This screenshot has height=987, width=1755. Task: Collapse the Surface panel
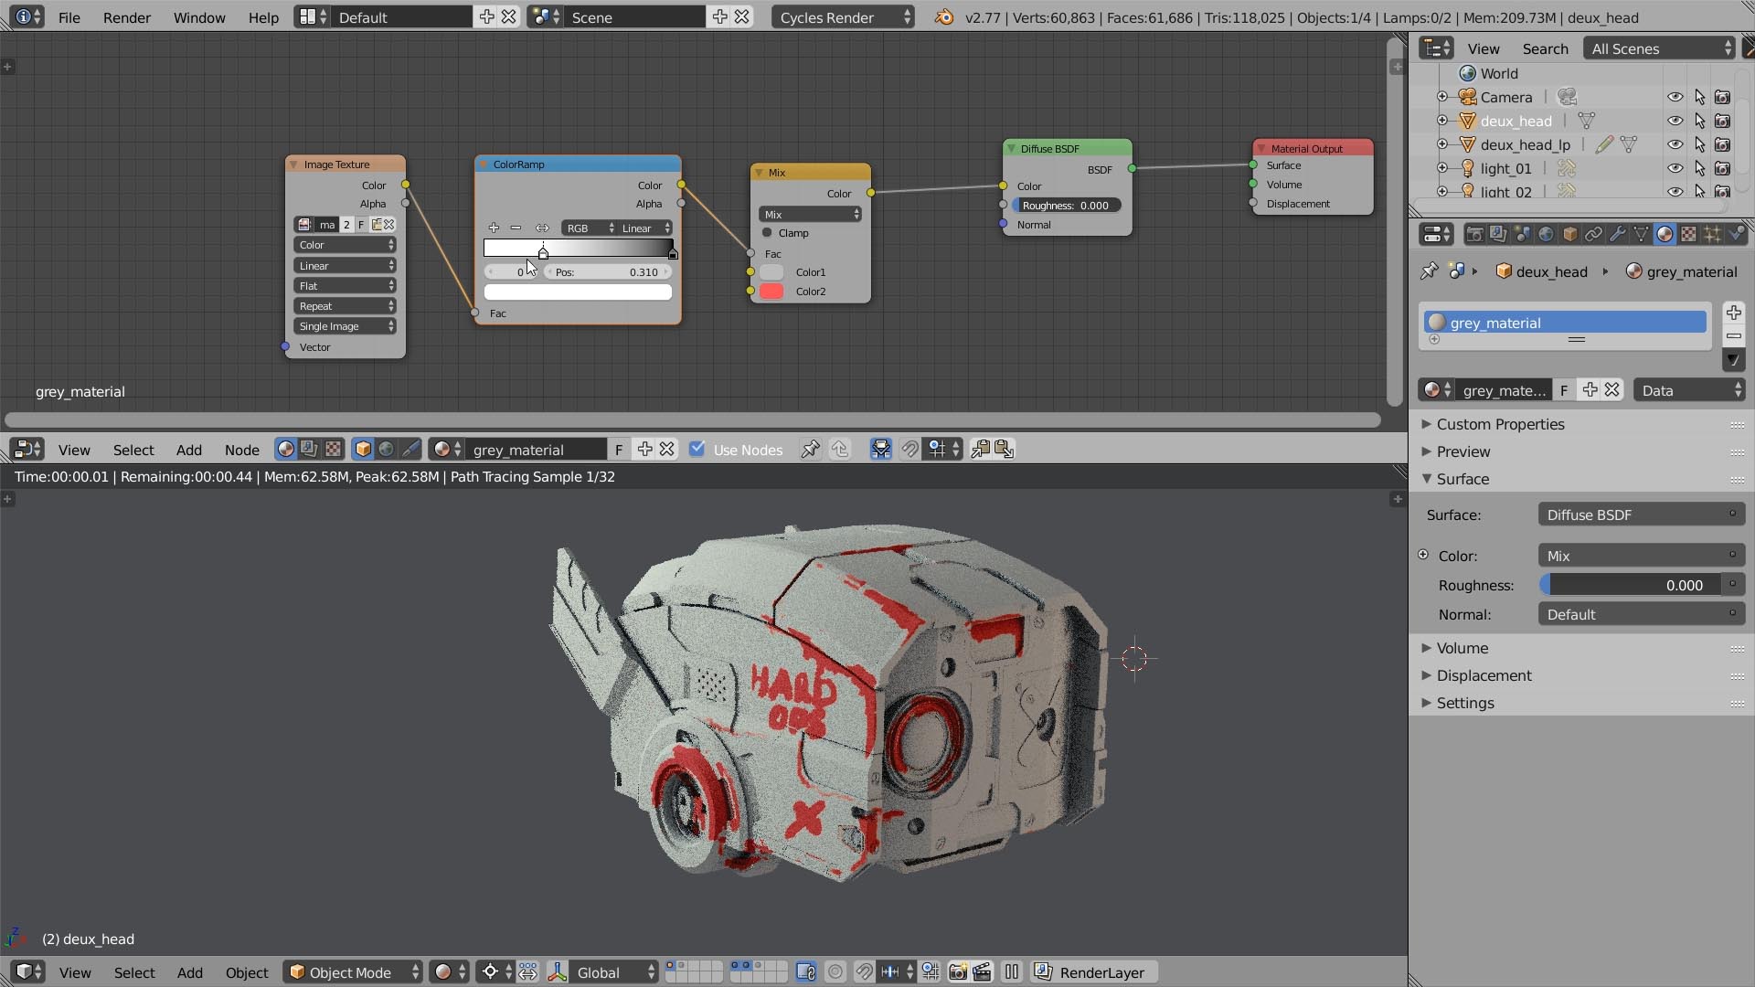pos(1462,479)
